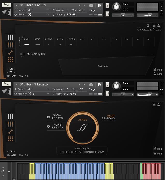165x180 pixels.
Task: Select the SUSS articulation slot
Action: pos(38,41)
